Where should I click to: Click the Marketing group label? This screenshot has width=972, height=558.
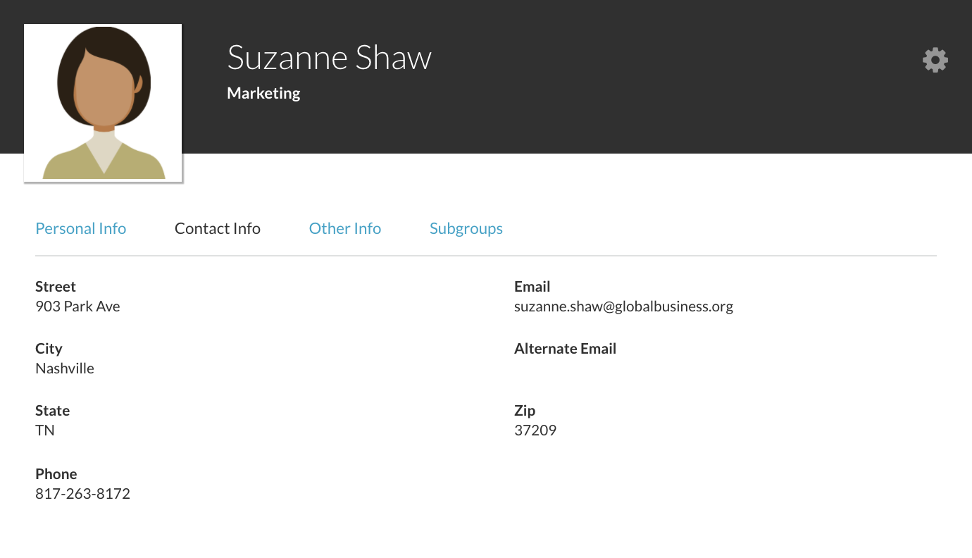pyautogui.click(x=263, y=93)
